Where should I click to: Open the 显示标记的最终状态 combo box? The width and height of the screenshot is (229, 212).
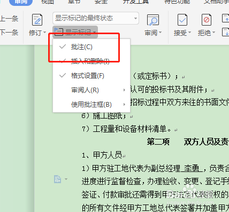click(96, 18)
